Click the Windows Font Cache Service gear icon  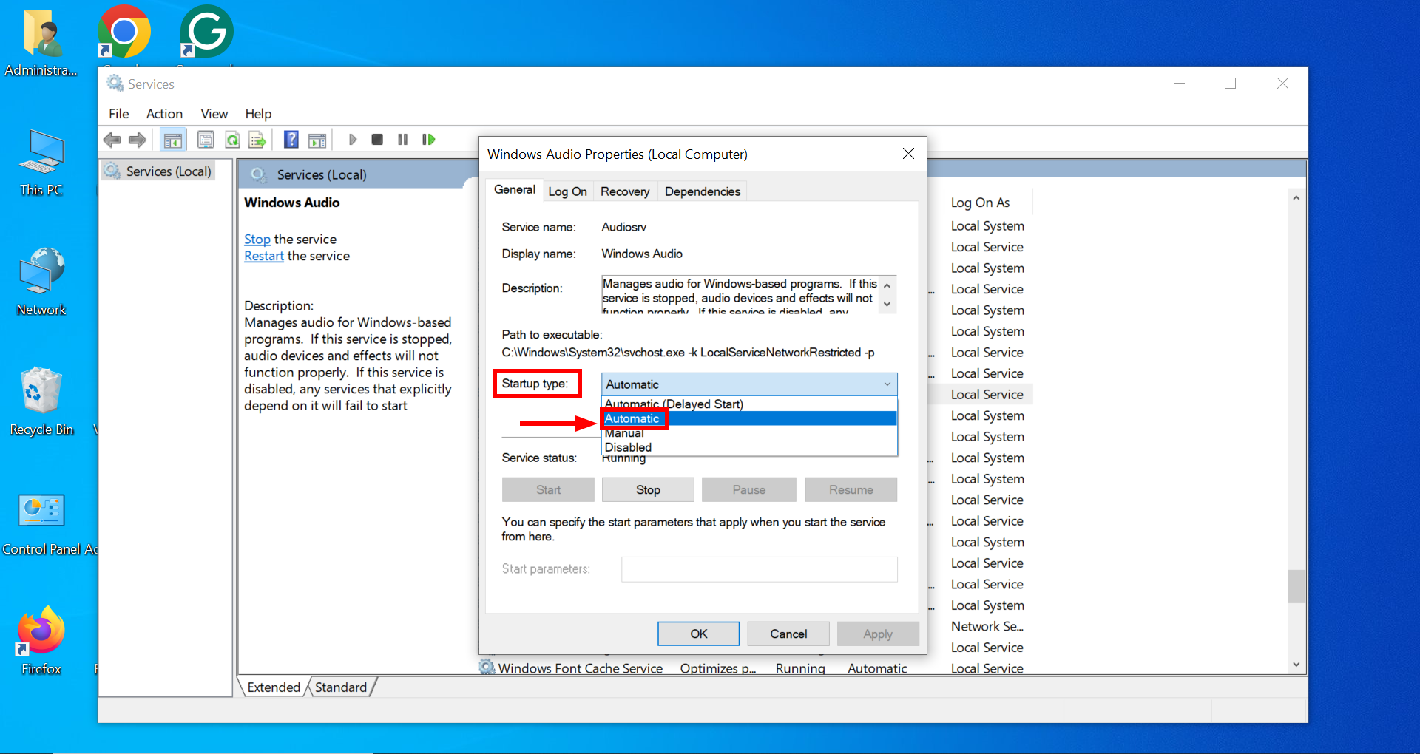click(487, 667)
